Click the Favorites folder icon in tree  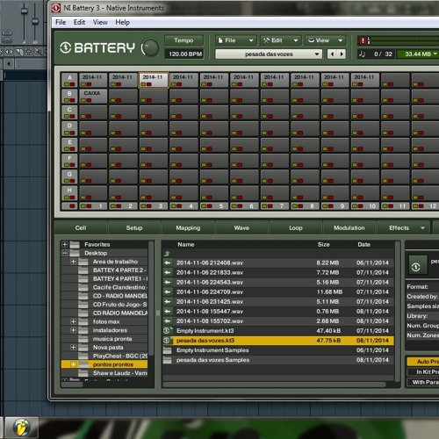click(75, 244)
